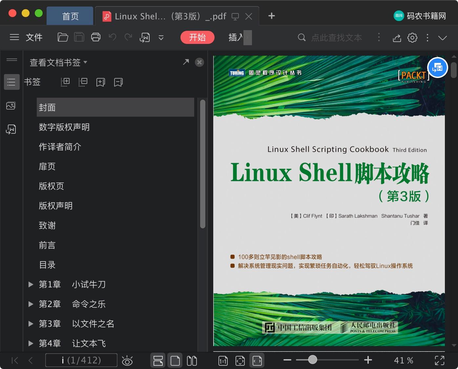458x369 pixels.
Task: Open the quick-access toolbar dropdown arrow
Action: pos(161,38)
